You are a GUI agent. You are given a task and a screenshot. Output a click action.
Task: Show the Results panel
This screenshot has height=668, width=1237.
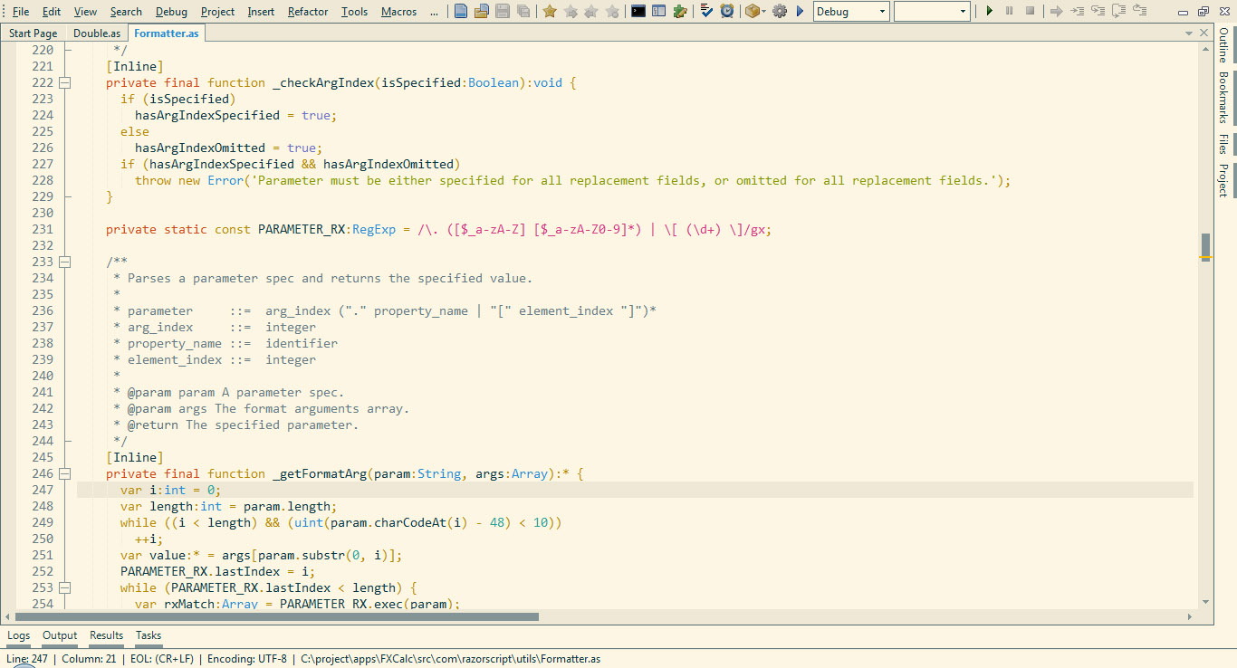(x=106, y=635)
